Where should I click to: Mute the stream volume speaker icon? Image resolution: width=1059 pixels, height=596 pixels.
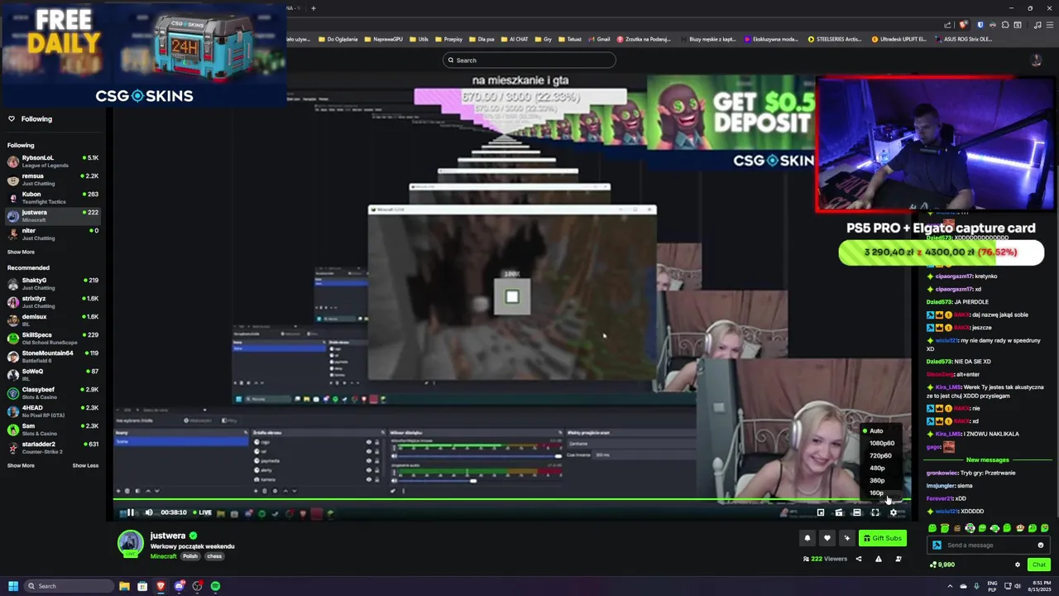coord(149,512)
